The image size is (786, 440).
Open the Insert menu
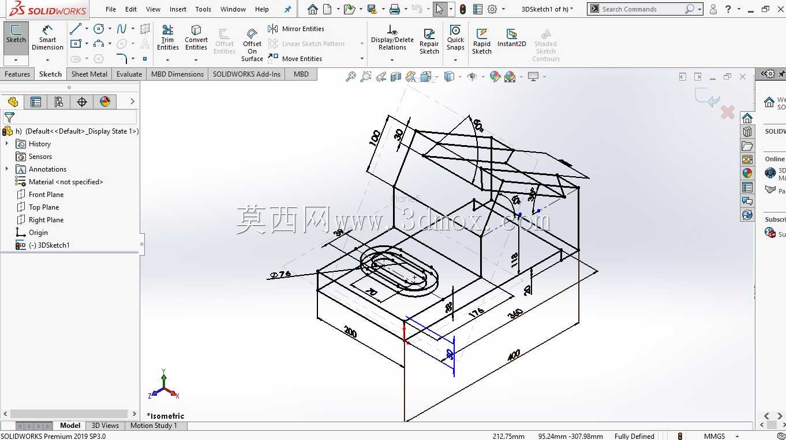178,9
